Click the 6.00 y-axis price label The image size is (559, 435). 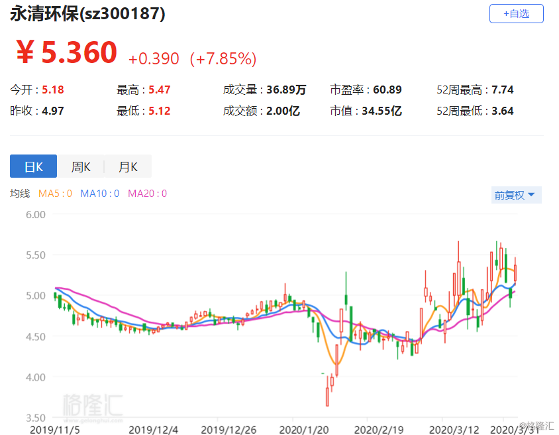pyautogui.click(x=36, y=214)
